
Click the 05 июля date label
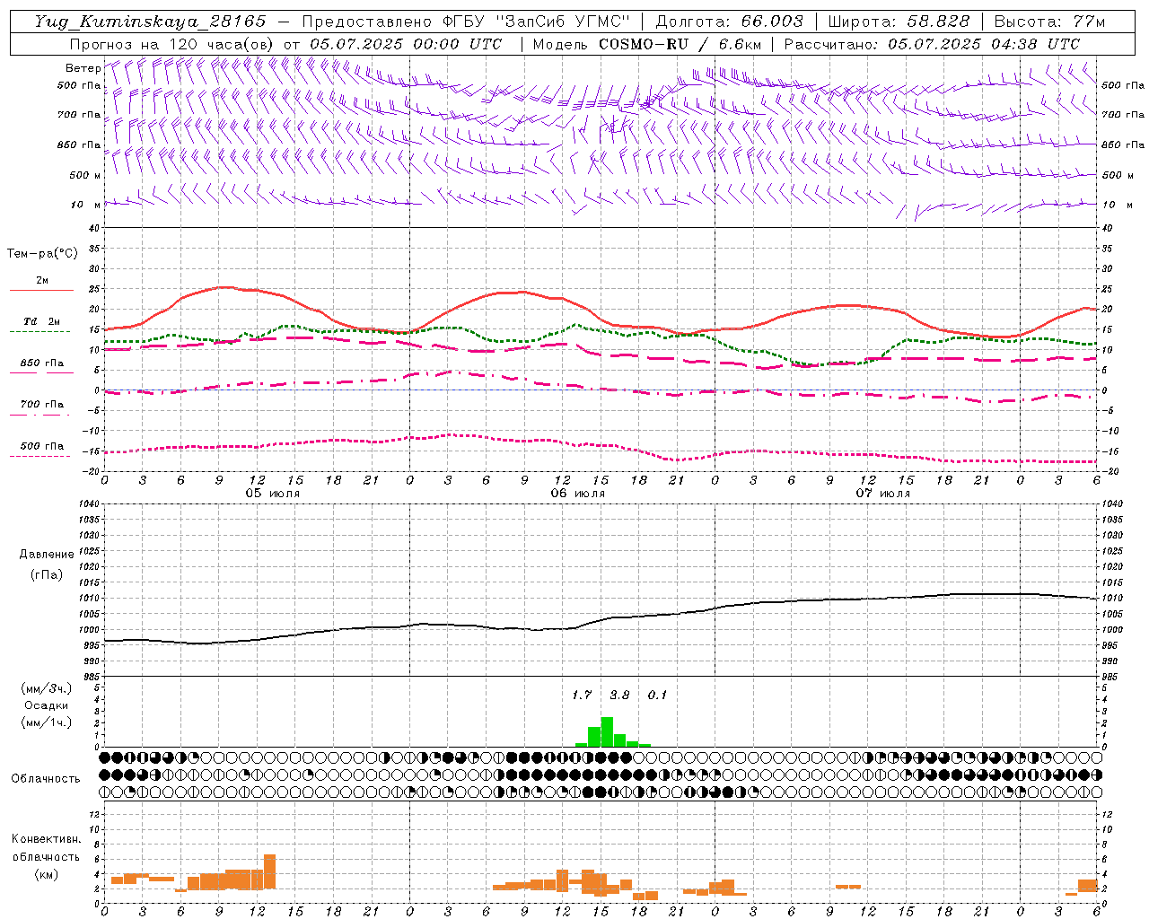(273, 494)
